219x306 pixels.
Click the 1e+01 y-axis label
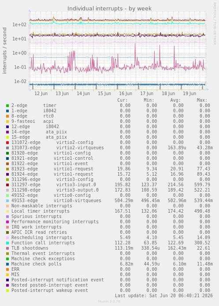pos(19,39)
